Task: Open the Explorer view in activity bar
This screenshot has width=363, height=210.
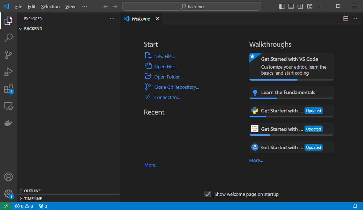Action: coord(9,21)
